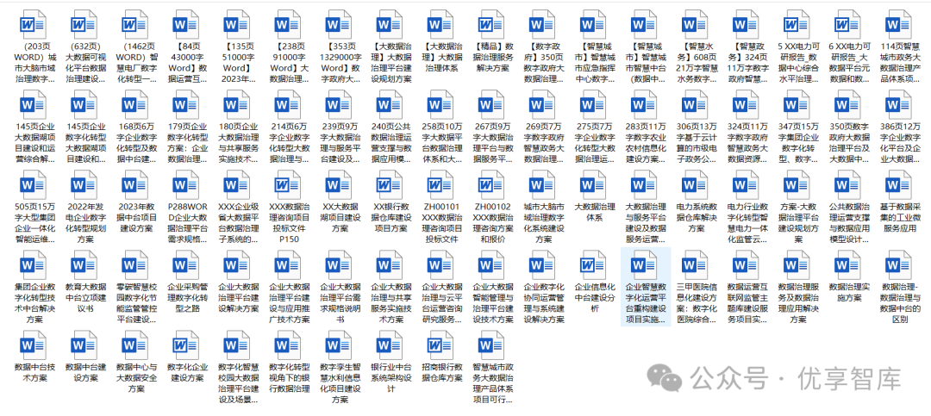This screenshot has height=416, width=931.
Task: Click the Word icon of P288WORD企业大数据治理 file
Action: tap(186, 185)
